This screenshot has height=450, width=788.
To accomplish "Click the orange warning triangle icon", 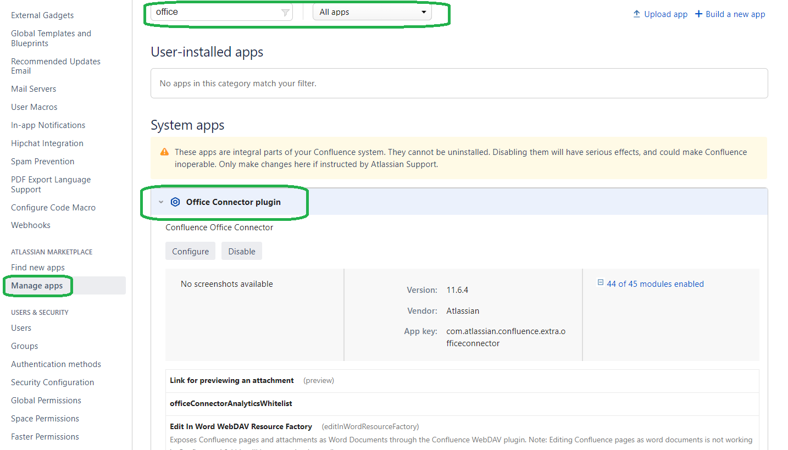I will coord(164,152).
